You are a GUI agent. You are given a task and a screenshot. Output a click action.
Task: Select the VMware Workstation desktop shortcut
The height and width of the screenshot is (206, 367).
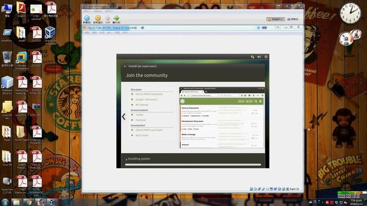pyautogui.click(x=22, y=60)
